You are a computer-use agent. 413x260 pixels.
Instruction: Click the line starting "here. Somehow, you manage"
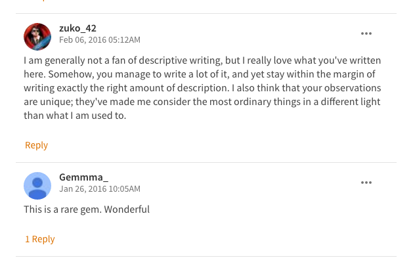200,74
